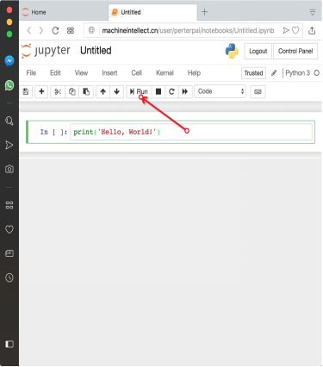Open a new browser tab
The image size is (323, 367).
[x=204, y=12]
